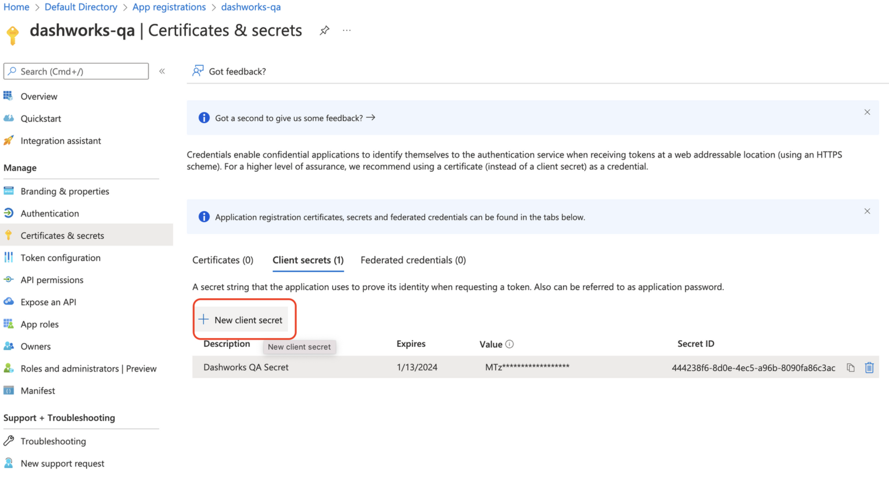
Task: Pin the dashworks-qa page
Action: [324, 31]
